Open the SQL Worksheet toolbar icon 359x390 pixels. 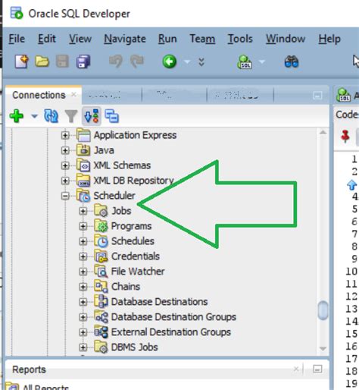(x=245, y=62)
